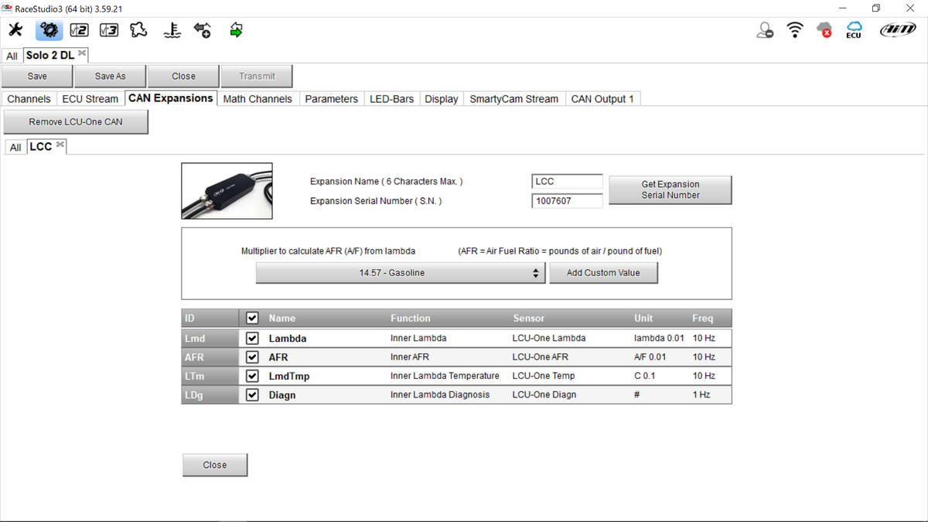Open the Analysis 3 toolbar icon
This screenshot has width=928, height=522.
tap(108, 30)
